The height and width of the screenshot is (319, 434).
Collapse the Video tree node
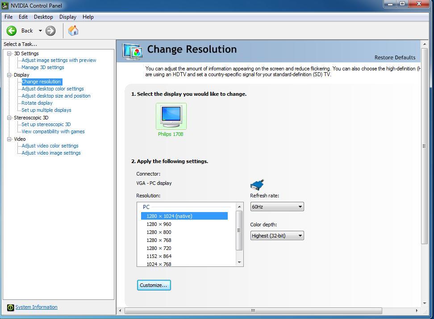click(x=9, y=139)
